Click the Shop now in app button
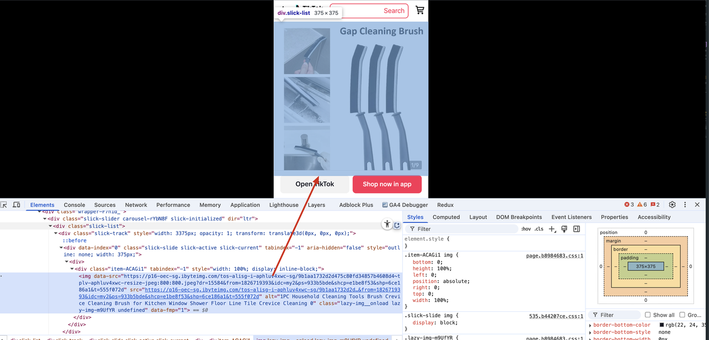 coord(387,184)
